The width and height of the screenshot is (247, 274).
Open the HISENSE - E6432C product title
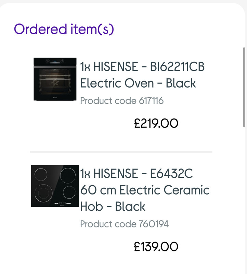[x=143, y=173]
